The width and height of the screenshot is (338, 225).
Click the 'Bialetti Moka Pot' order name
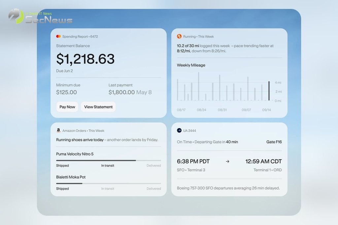pos(71,177)
